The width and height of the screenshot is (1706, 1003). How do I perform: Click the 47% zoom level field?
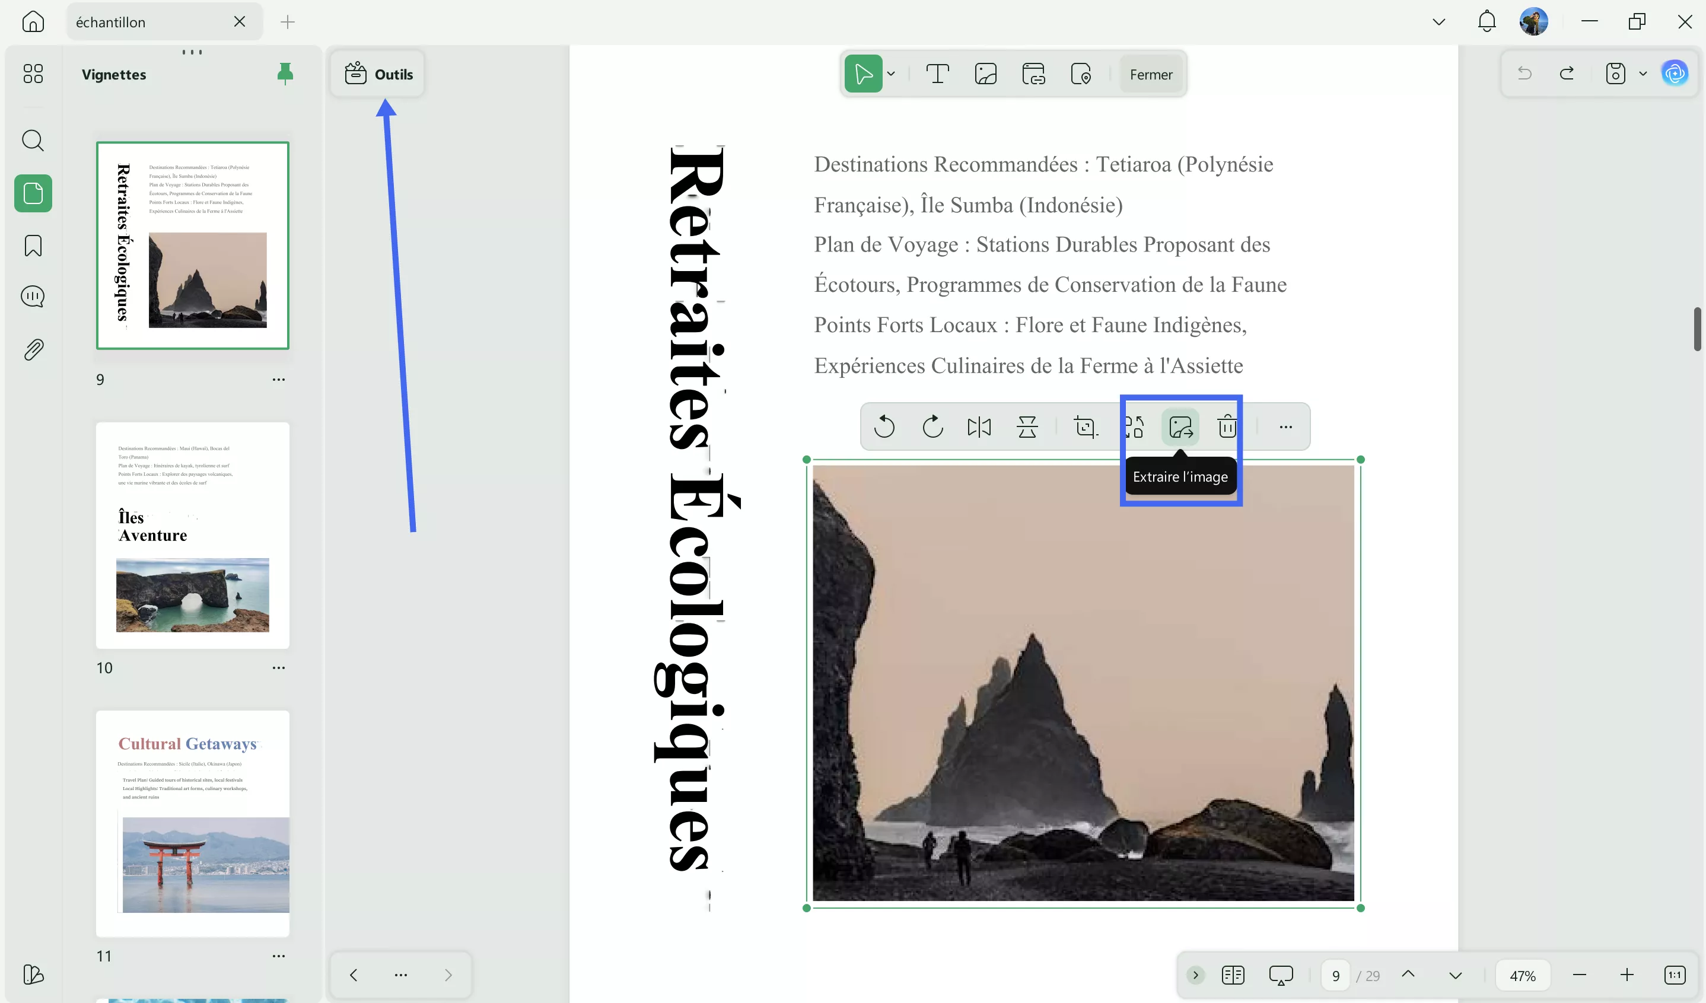point(1522,975)
